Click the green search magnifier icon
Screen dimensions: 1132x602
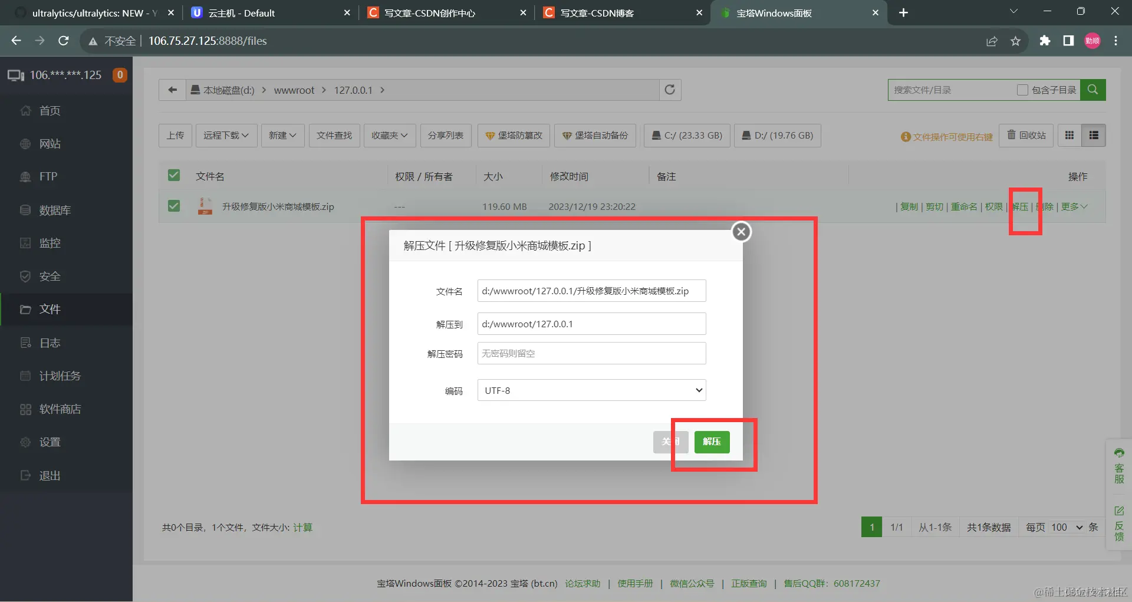coord(1092,90)
